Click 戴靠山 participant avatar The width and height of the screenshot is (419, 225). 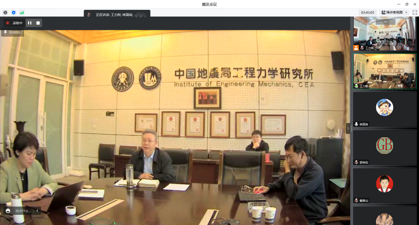point(384,184)
